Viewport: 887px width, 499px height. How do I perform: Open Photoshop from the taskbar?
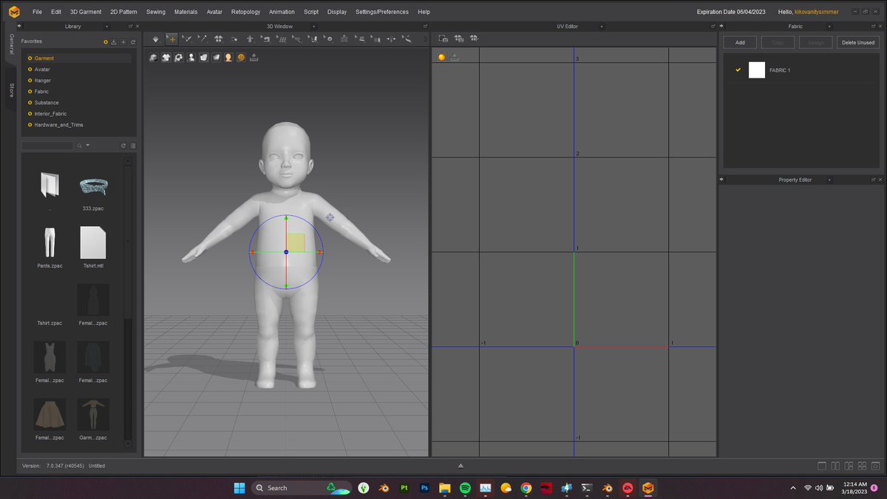pos(424,488)
